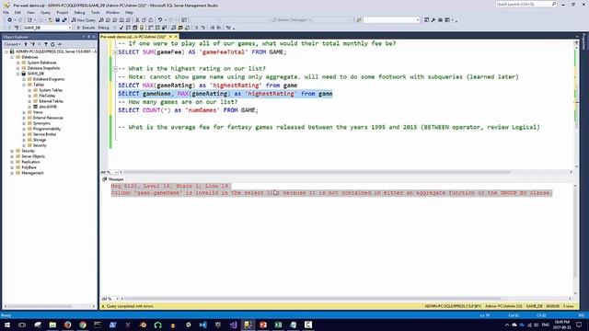Open the Edit menu
Image resolution: width=589 pixels, height=331 pixels.
tap(17, 12)
